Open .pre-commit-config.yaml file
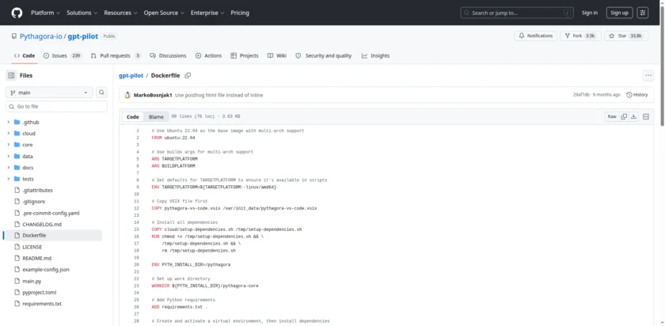The width and height of the screenshot is (665, 326). pyautogui.click(x=51, y=213)
